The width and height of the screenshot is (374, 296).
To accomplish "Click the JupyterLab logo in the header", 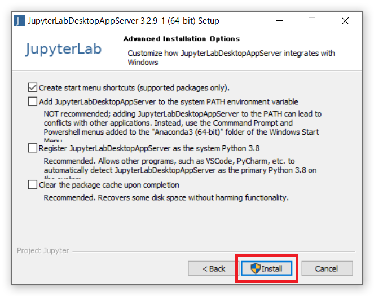I will point(63,49).
